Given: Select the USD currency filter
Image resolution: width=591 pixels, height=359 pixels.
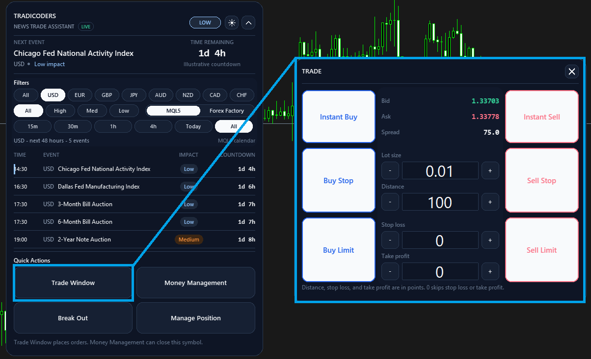Looking at the screenshot, I should pyautogui.click(x=53, y=95).
